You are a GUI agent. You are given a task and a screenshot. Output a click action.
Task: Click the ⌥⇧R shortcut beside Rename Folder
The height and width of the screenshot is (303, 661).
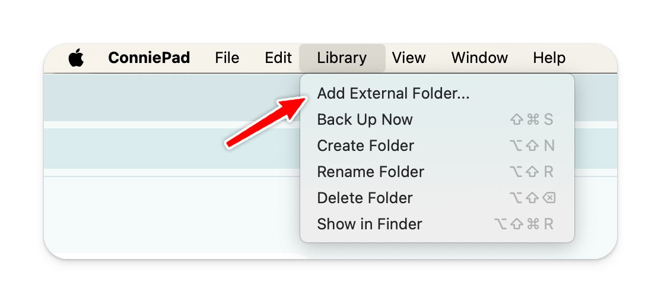[532, 172]
